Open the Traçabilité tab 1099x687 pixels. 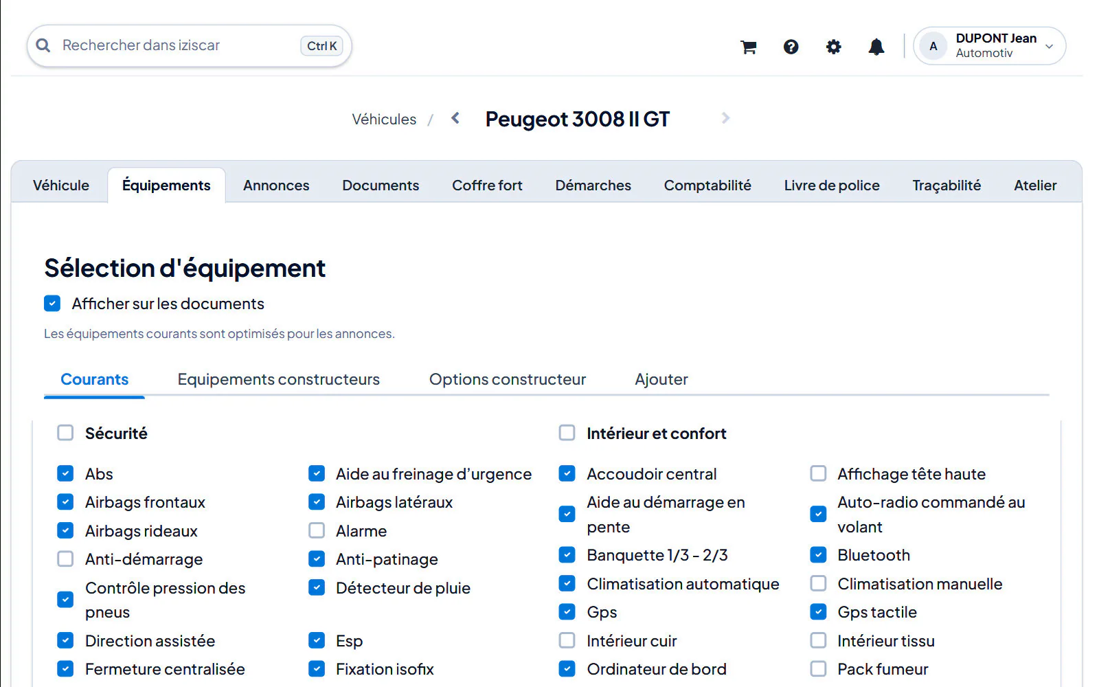[x=947, y=185]
